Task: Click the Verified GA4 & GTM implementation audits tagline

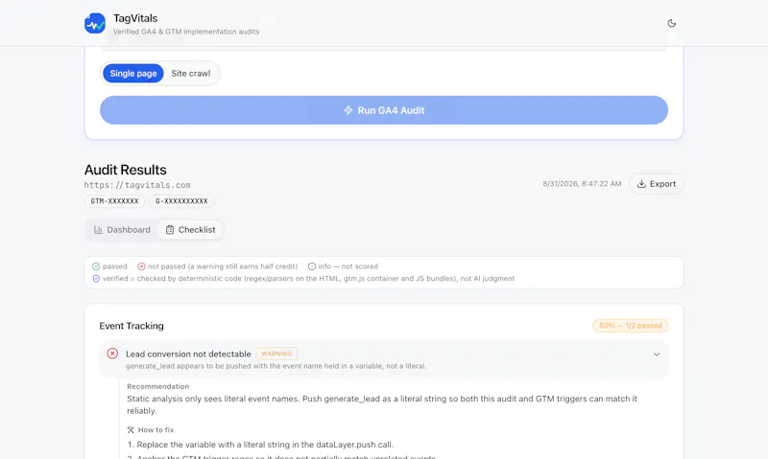Action: coord(186,32)
